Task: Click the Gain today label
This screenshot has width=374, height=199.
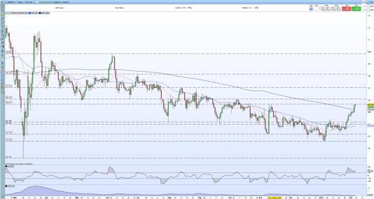Action: (x=119, y=8)
